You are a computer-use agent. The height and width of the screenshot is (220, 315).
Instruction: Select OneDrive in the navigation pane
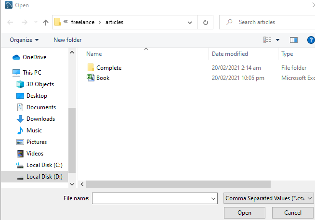coord(34,57)
